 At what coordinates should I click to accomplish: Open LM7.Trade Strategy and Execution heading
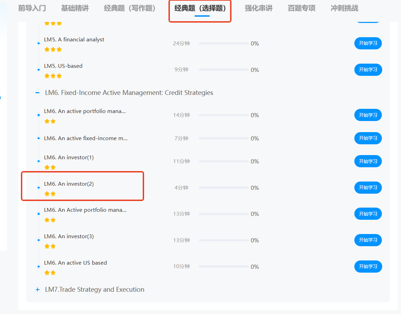(x=95, y=289)
